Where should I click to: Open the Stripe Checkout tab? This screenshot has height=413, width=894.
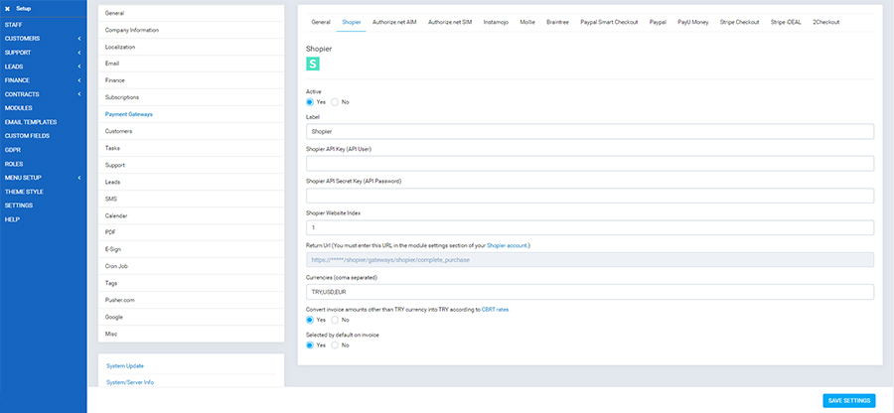tap(739, 22)
